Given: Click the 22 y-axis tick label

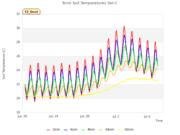Looking at the screenshot, I should click(x=18, y=84).
